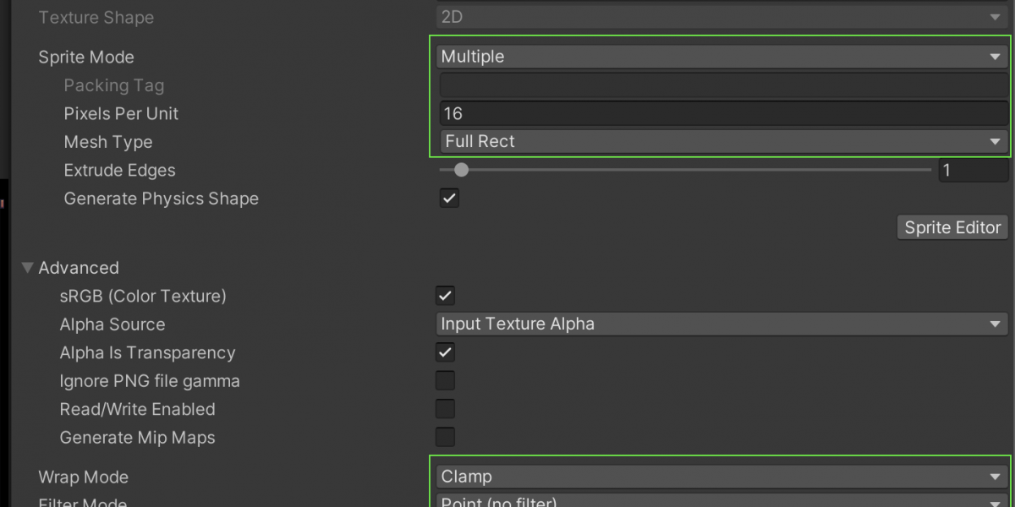Viewport: 1015px width, 507px height.
Task: Click the Sprite Mode property label
Action: (86, 57)
